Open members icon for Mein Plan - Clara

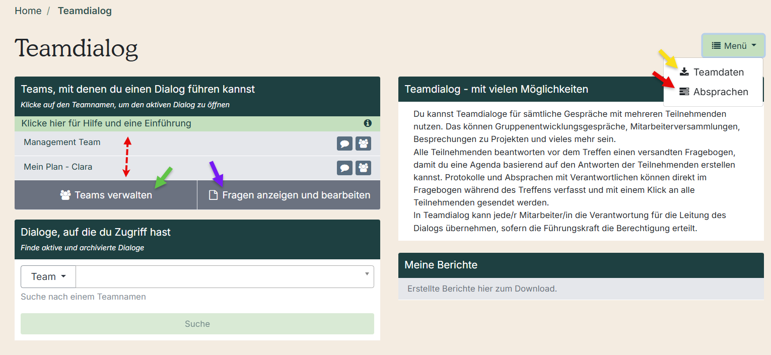click(x=363, y=168)
